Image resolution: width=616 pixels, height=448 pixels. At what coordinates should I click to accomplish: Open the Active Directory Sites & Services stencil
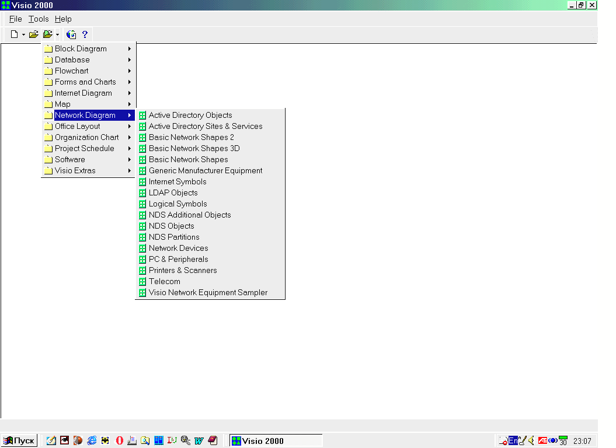(210, 126)
